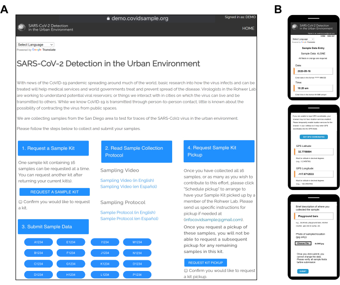Click the REQUEST A SAMPLE KIT button

pyautogui.click(x=54, y=192)
